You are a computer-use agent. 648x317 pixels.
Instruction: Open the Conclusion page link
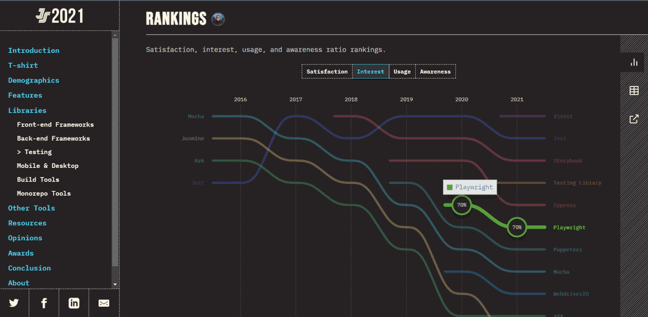pyautogui.click(x=29, y=268)
